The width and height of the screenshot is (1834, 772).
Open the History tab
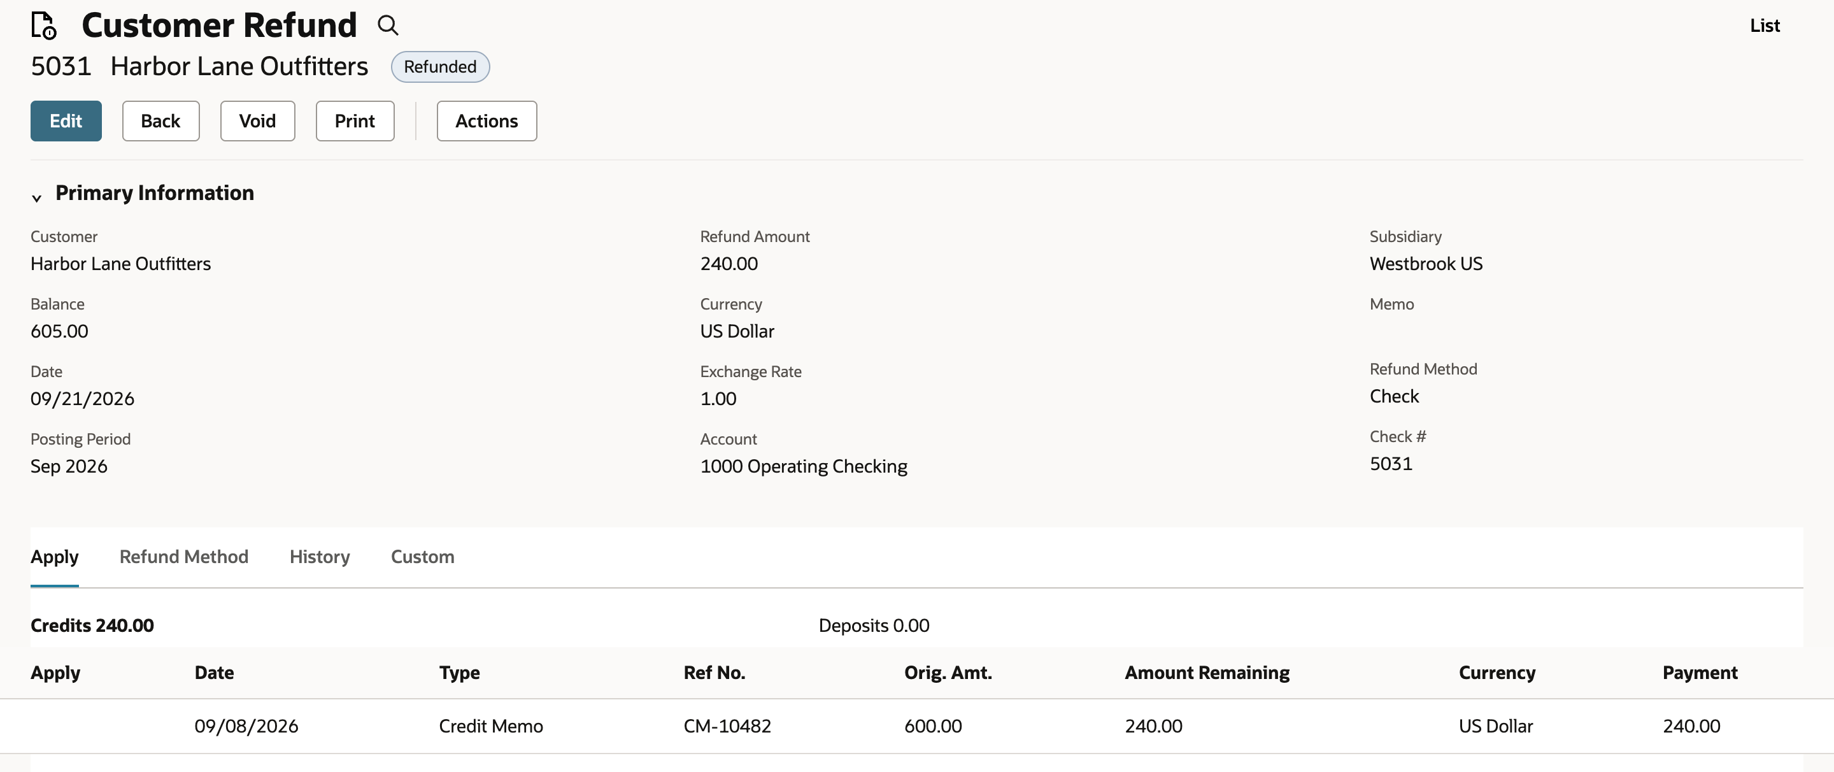[x=320, y=556]
